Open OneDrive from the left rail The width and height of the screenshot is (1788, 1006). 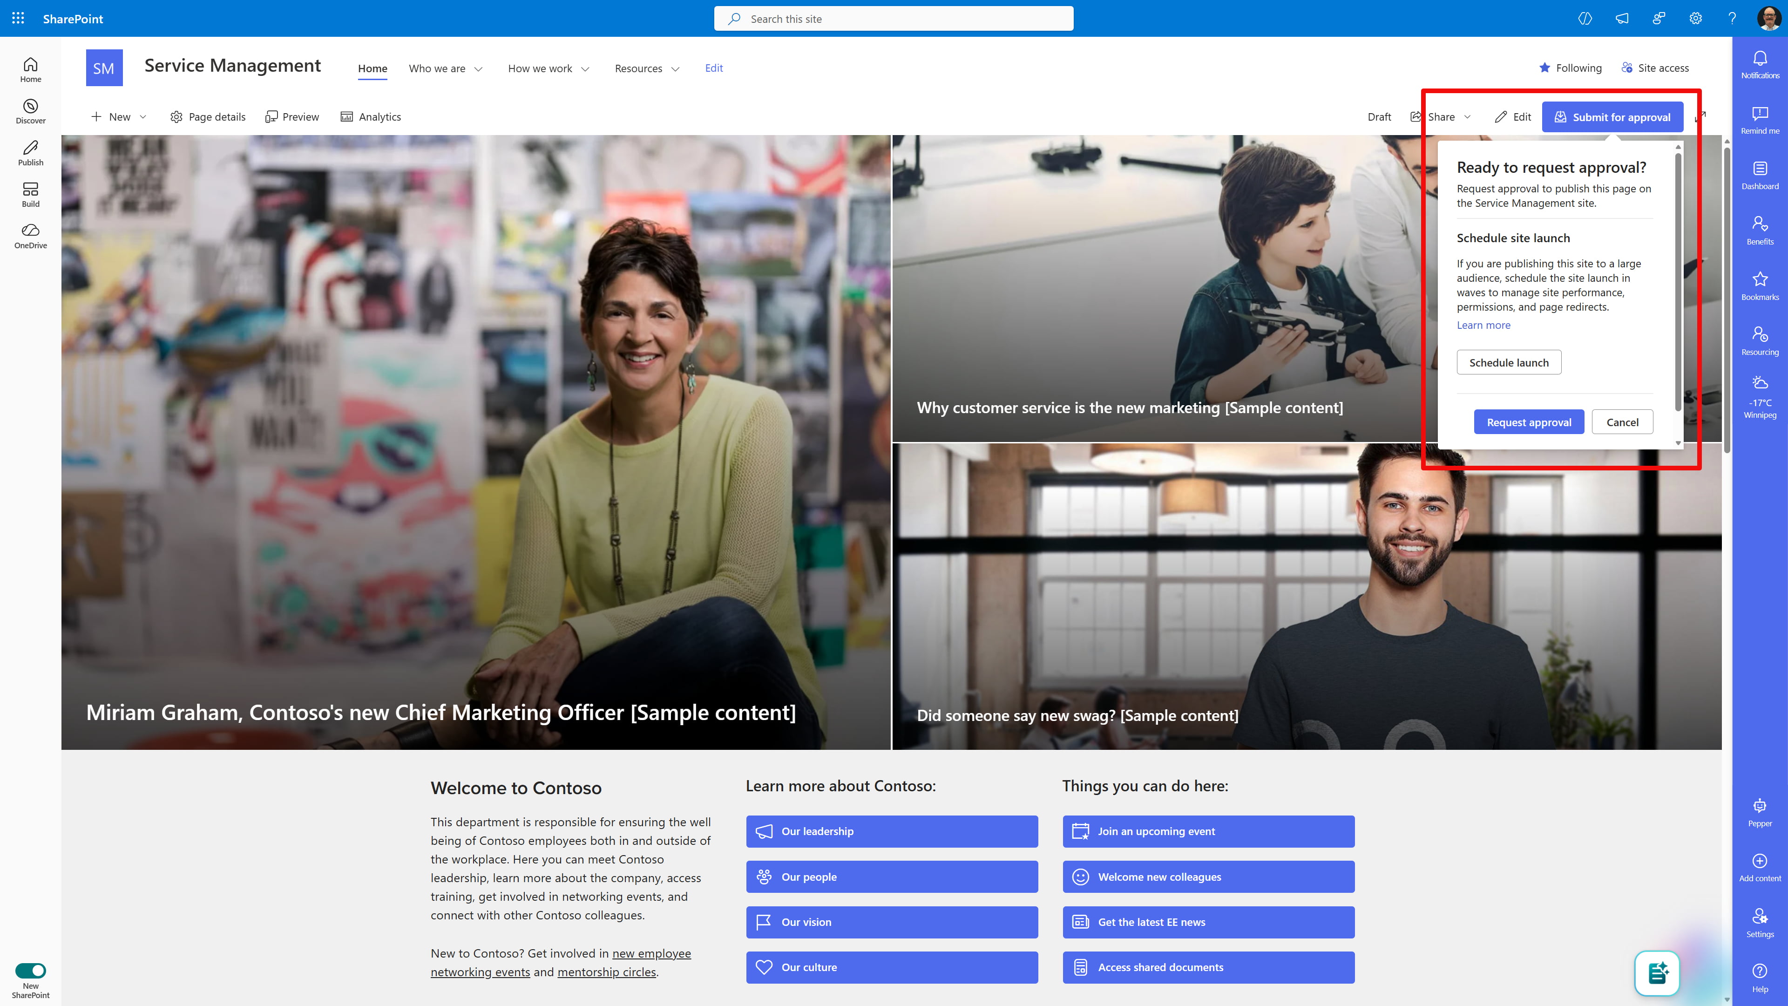[x=31, y=235]
